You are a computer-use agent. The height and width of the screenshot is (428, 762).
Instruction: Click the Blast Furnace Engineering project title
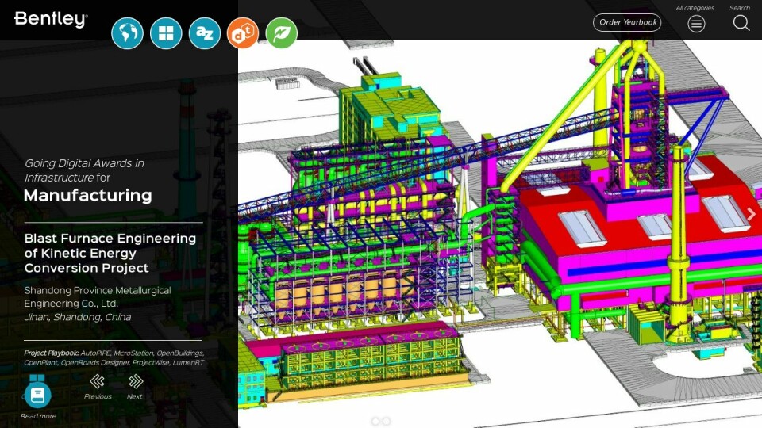[110, 253]
